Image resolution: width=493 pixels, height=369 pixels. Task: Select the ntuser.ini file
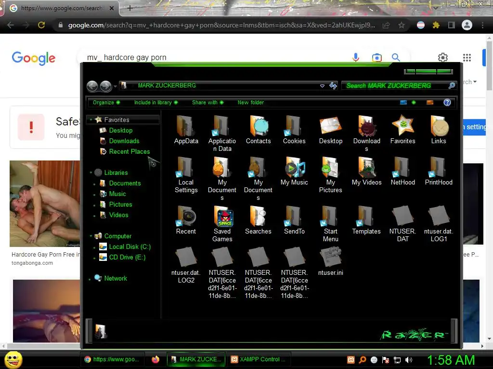click(x=330, y=261)
